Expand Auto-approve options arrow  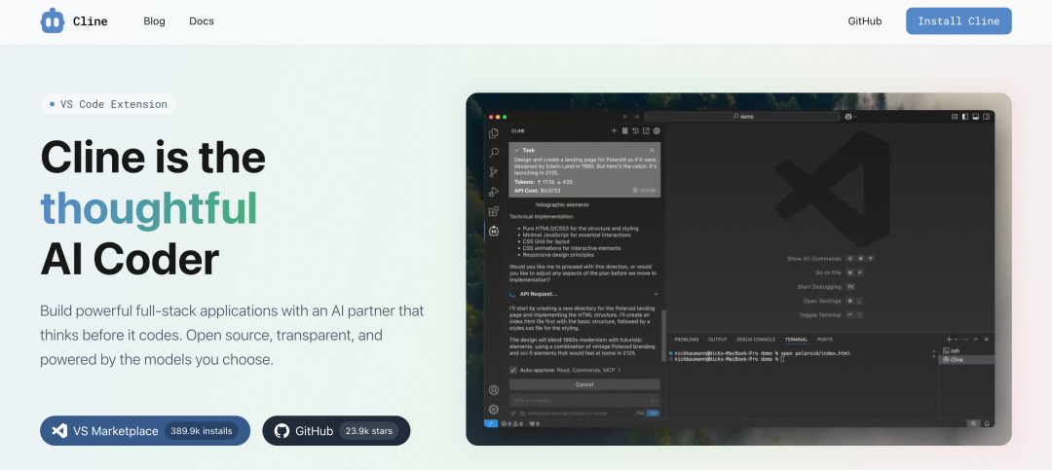coord(620,370)
